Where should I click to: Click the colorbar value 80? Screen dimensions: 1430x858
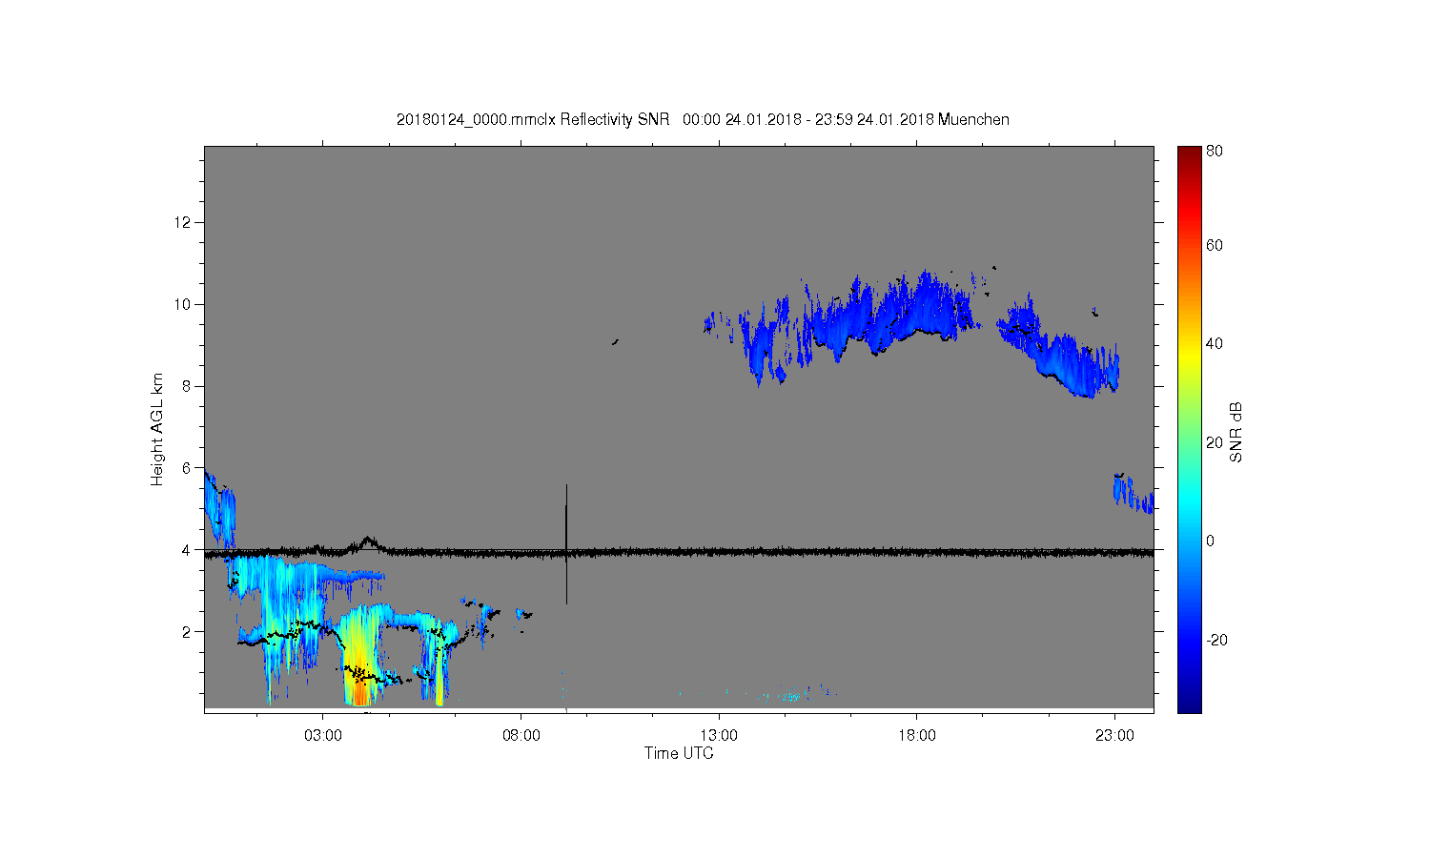1215,151
